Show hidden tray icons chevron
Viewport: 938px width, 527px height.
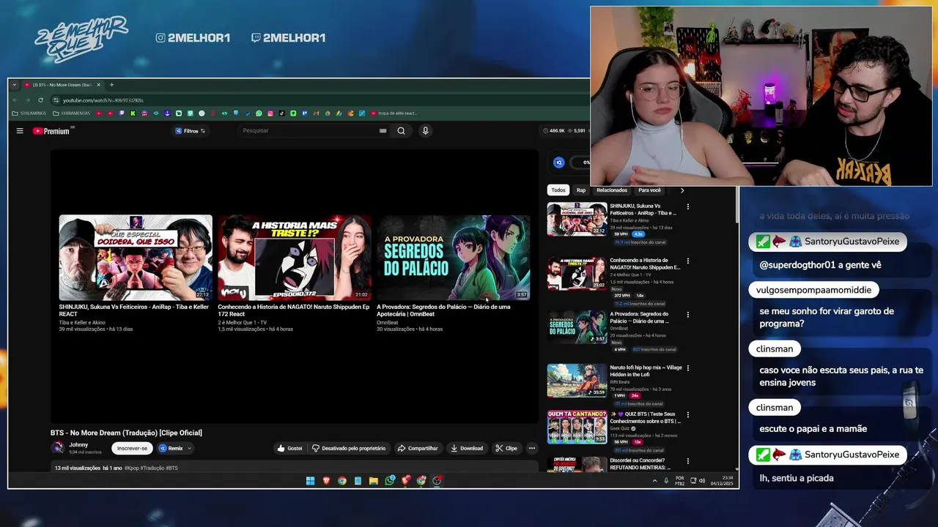click(654, 481)
